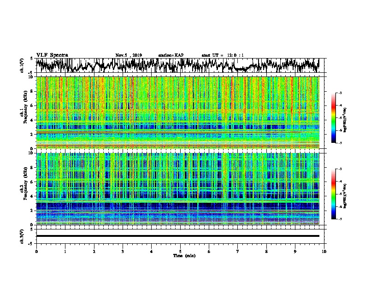Click the Time axis tick label "10"

(324, 252)
